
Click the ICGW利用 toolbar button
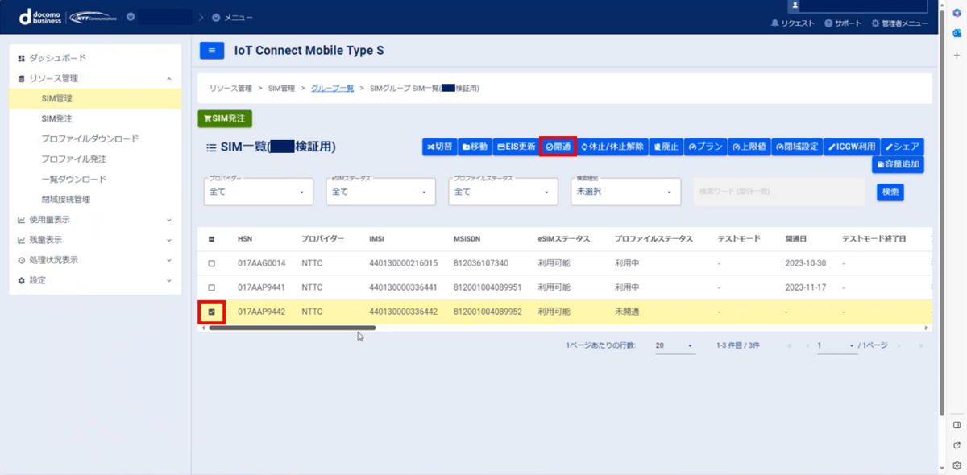pyautogui.click(x=851, y=147)
